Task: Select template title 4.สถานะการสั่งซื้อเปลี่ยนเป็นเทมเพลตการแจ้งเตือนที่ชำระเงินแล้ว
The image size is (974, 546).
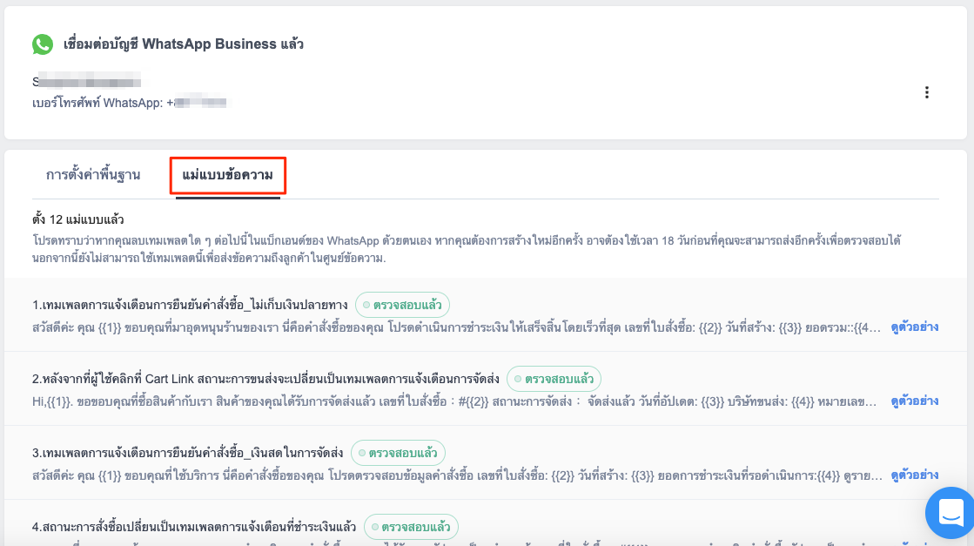Action: (194, 527)
